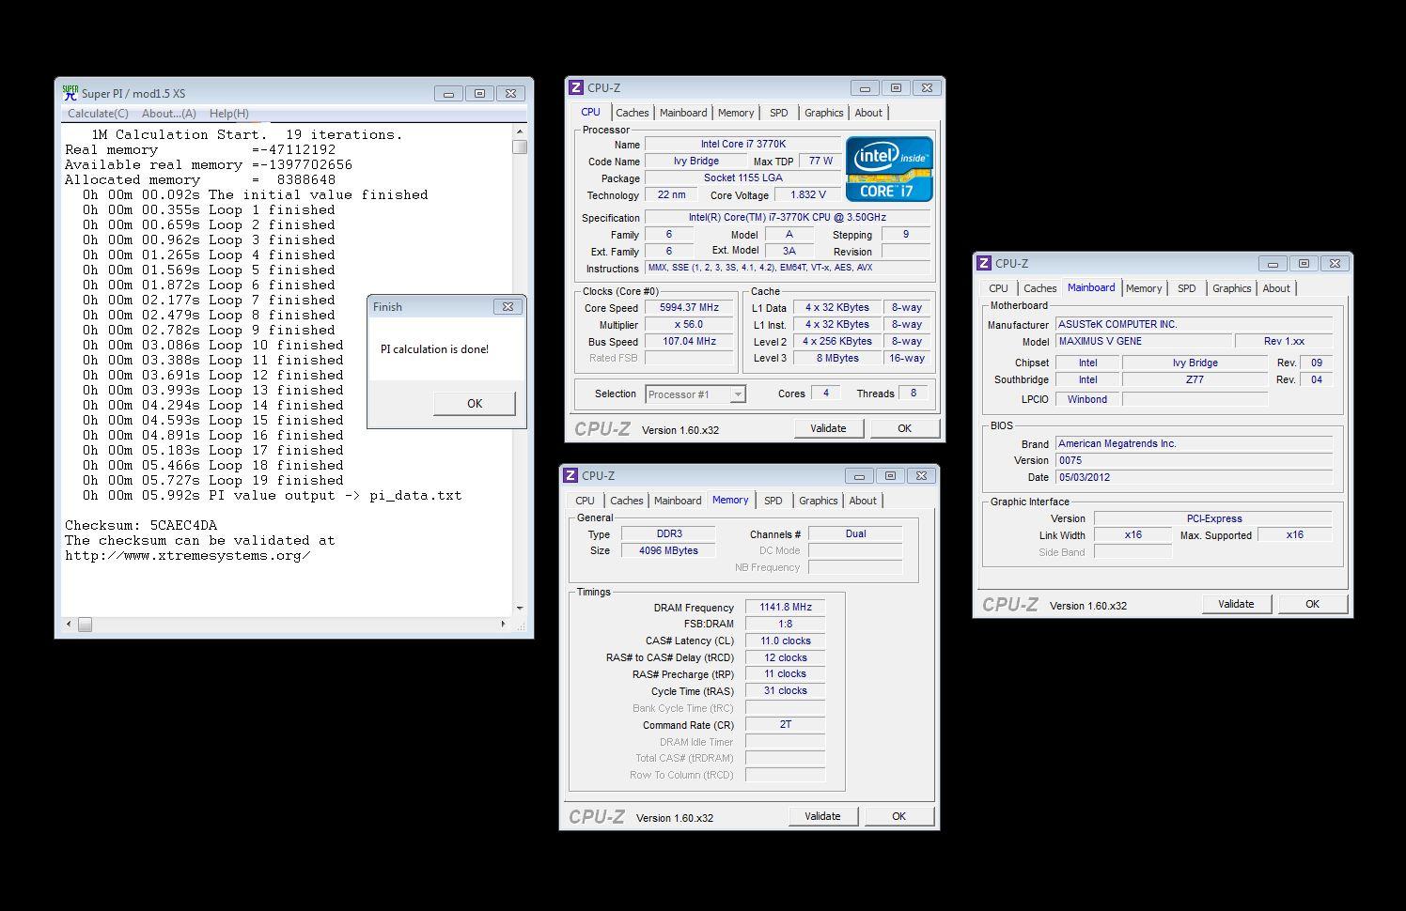Click Validate in the CPU-Z Mainboard window

(1236, 604)
